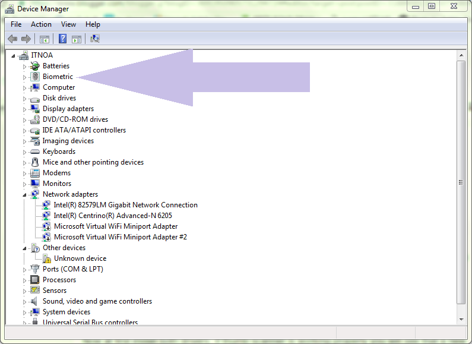Click the Sensors category icon
This screenshot has height=344, width=472.
(35, 291)
